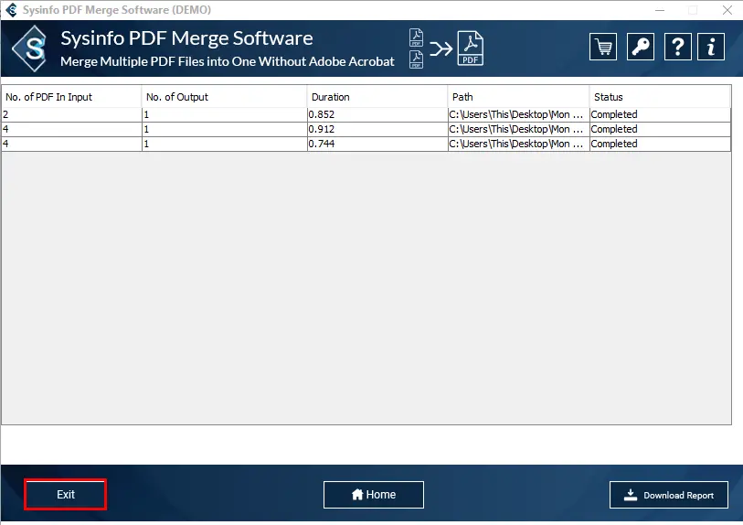Sort by No. of PDF In Input column
This screenshot has width=743, height=525.
tap(71, 97)
